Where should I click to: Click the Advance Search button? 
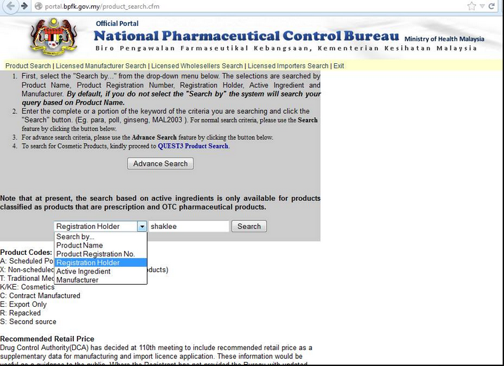161,164
